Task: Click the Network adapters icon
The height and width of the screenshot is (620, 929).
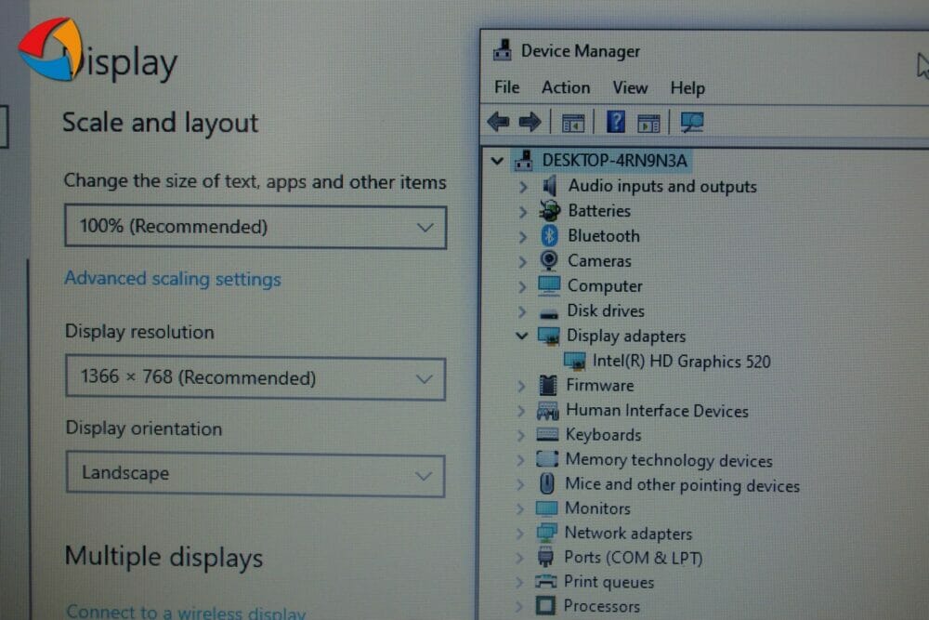Action: [x=546, y=533]
